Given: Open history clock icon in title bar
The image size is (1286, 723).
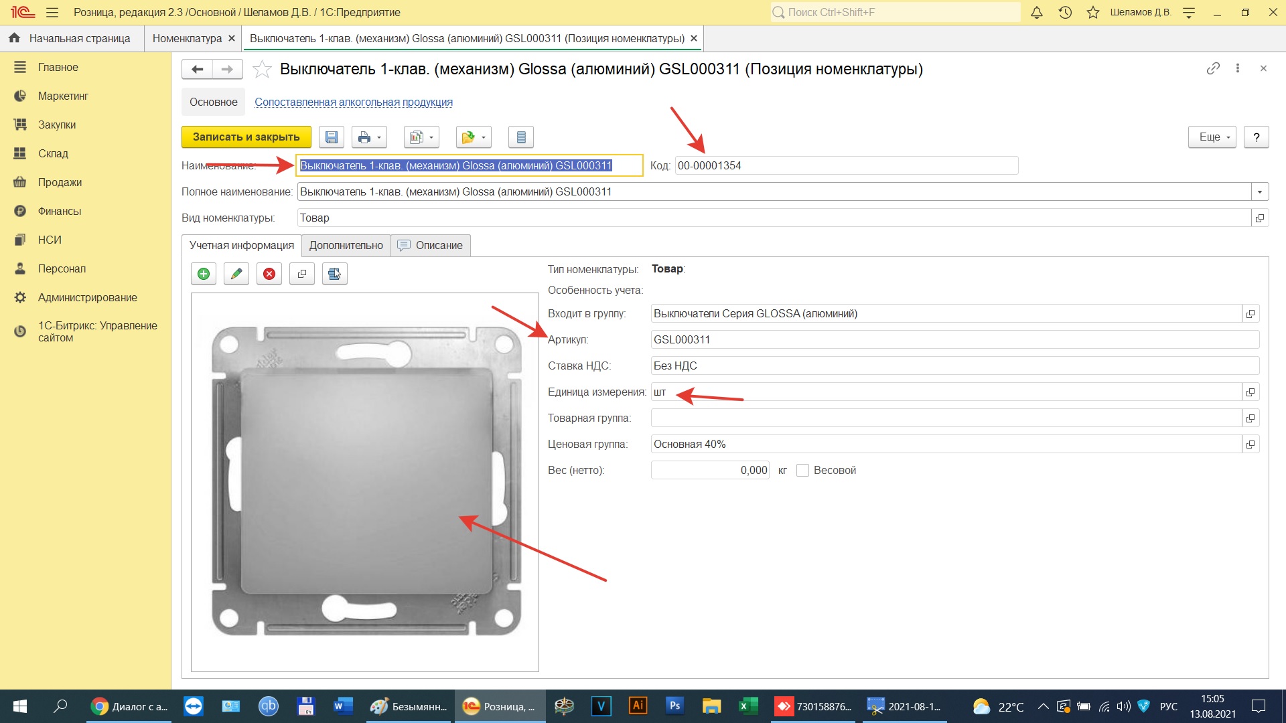Looking at the screenshot, I should [x=1065, y=12].
